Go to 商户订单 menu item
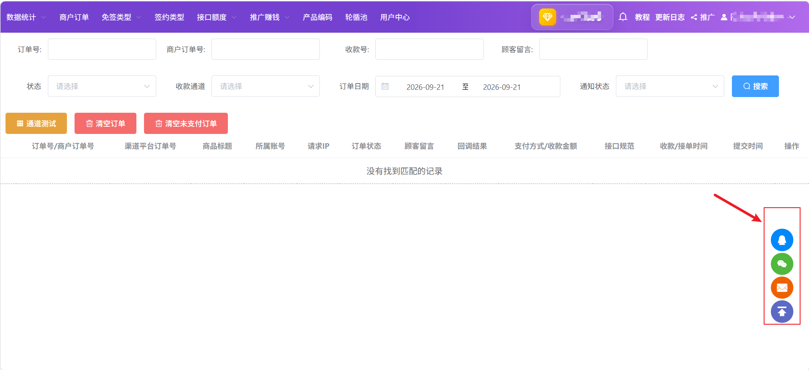809x370 pixels. pos(74,17)
